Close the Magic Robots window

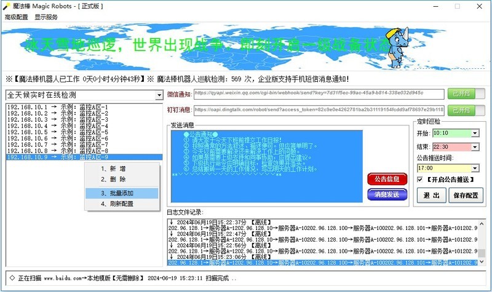pyautogui.click(x=479, y=6)
